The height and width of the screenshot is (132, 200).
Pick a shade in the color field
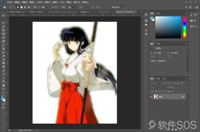pos(168,27)
